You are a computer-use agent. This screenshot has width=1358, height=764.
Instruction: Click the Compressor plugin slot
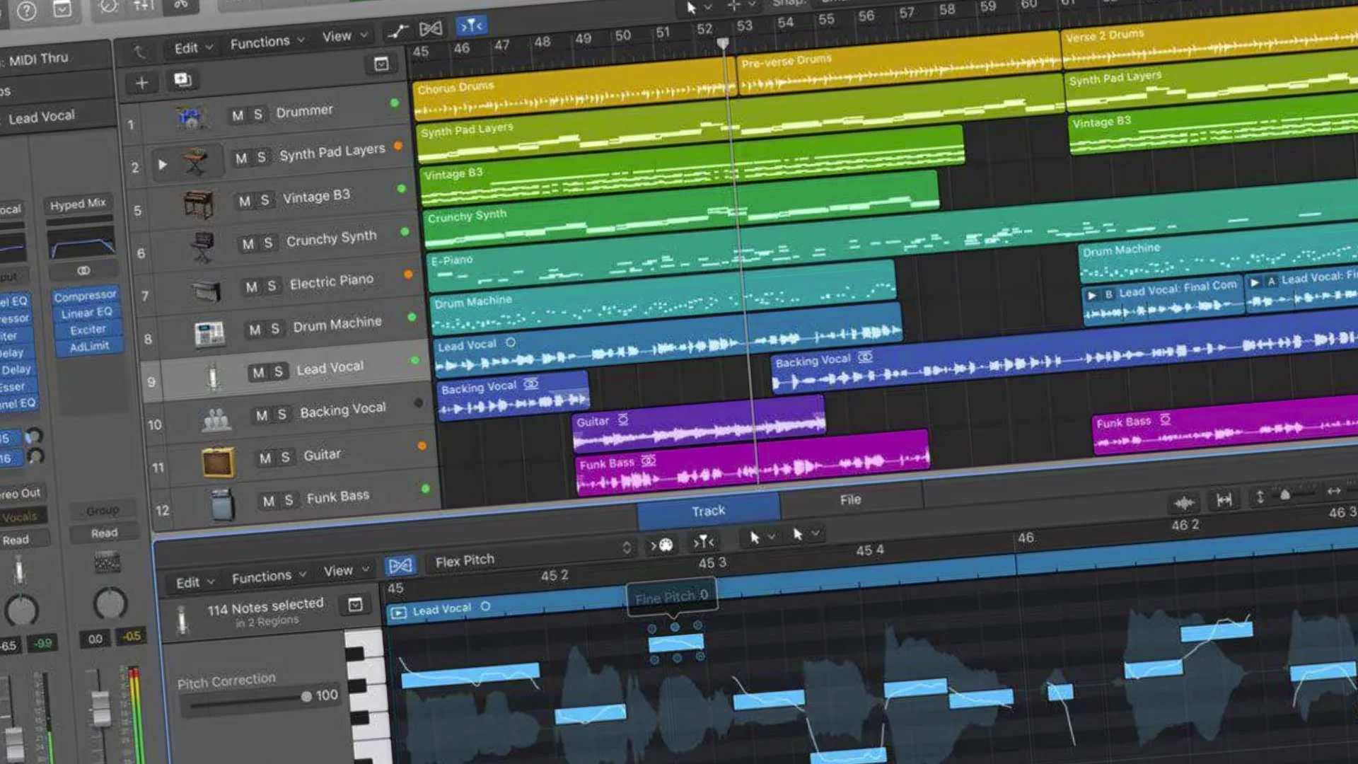click(x=85, y=295)
